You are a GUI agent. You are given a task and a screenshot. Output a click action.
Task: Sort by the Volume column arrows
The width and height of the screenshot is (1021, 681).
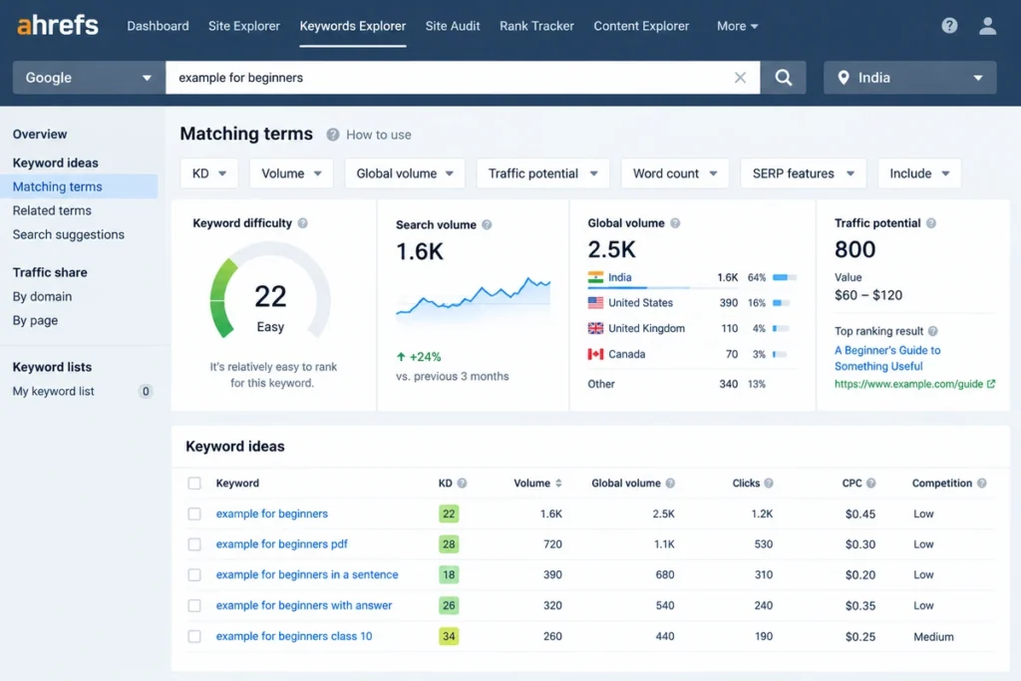[x=558, y=483]
